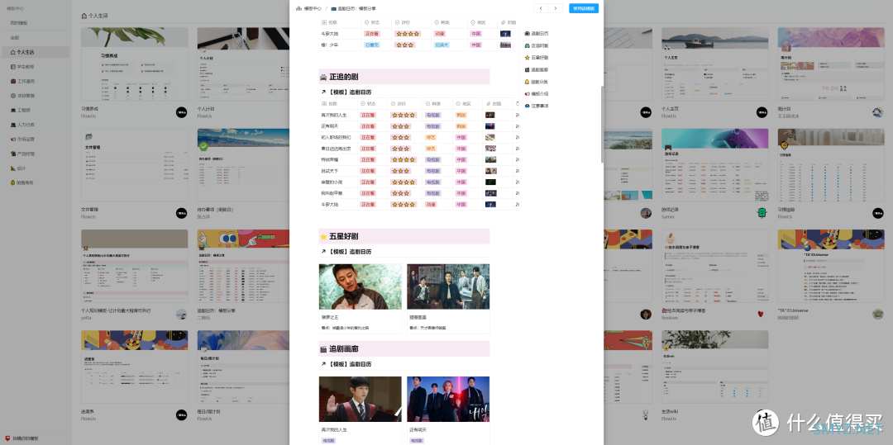
Task: Click FlowUs author avatar beside 文件管理
Action: [182, 213]
